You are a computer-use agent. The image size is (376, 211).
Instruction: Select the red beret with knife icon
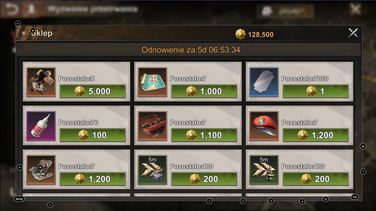264,126
